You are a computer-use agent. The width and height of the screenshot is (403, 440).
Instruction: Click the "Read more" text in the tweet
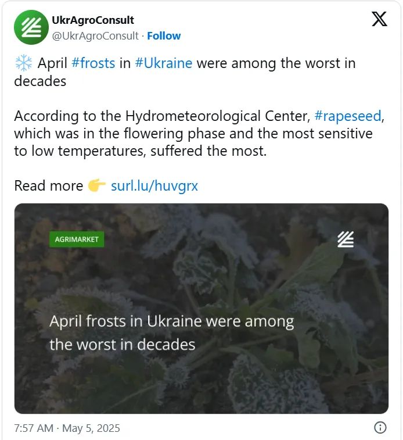click(x=49, y=186)
